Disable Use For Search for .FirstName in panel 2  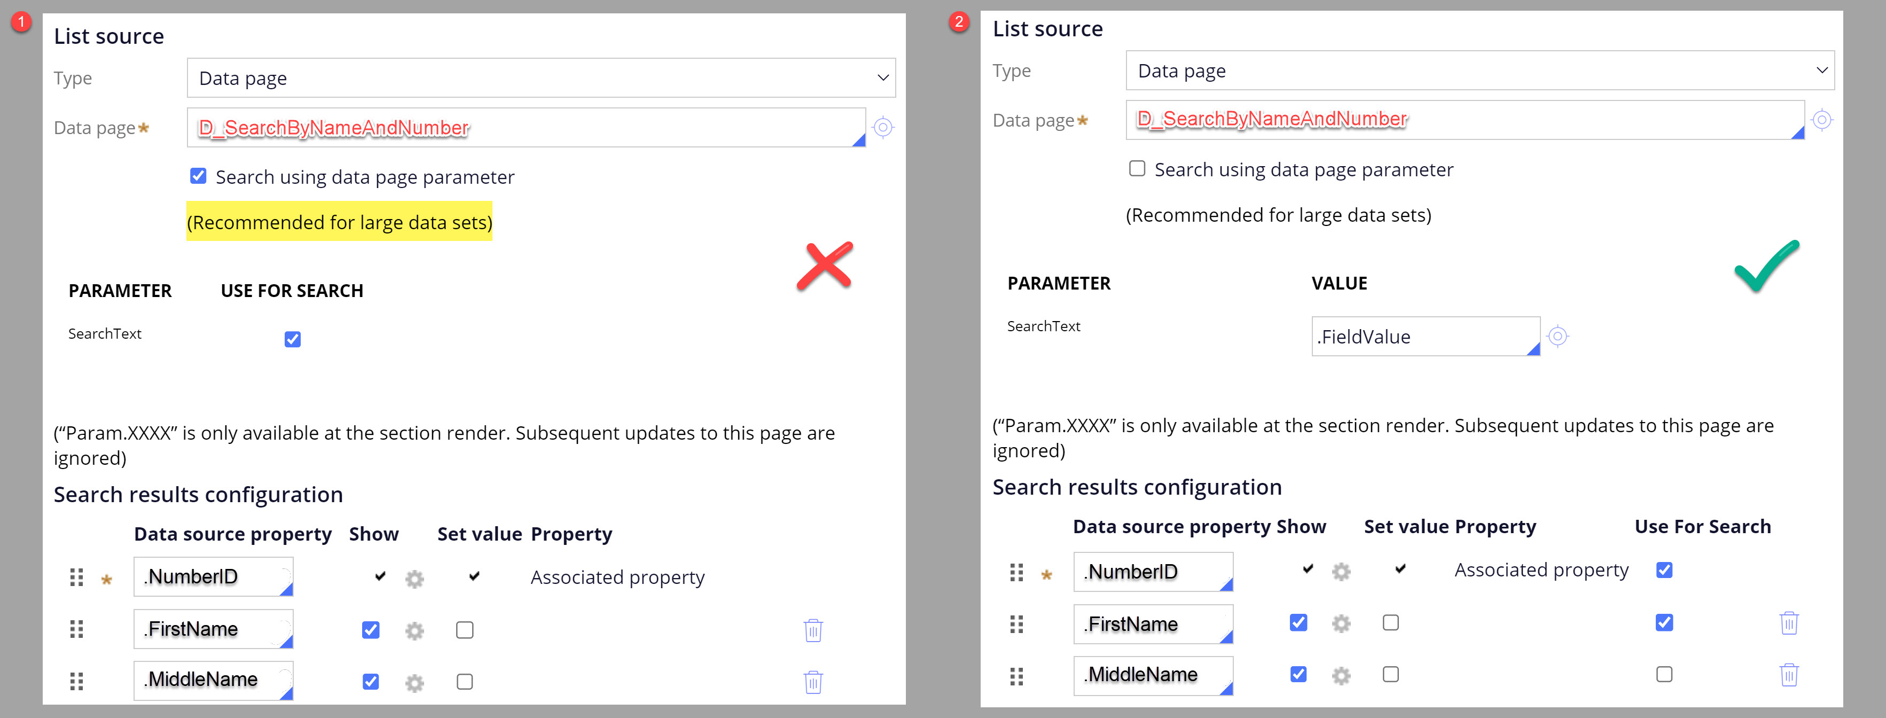(x=1664, y=623)
